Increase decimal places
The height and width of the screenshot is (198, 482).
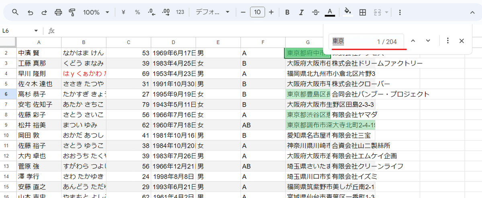165,12
